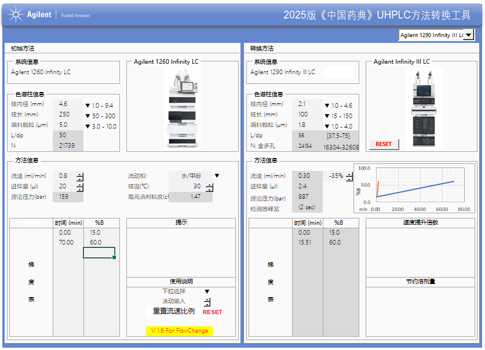The height and width of the screenshot is (350, 485).
Task: Expand the initial packing particle size dropdown
Action: 87,126
